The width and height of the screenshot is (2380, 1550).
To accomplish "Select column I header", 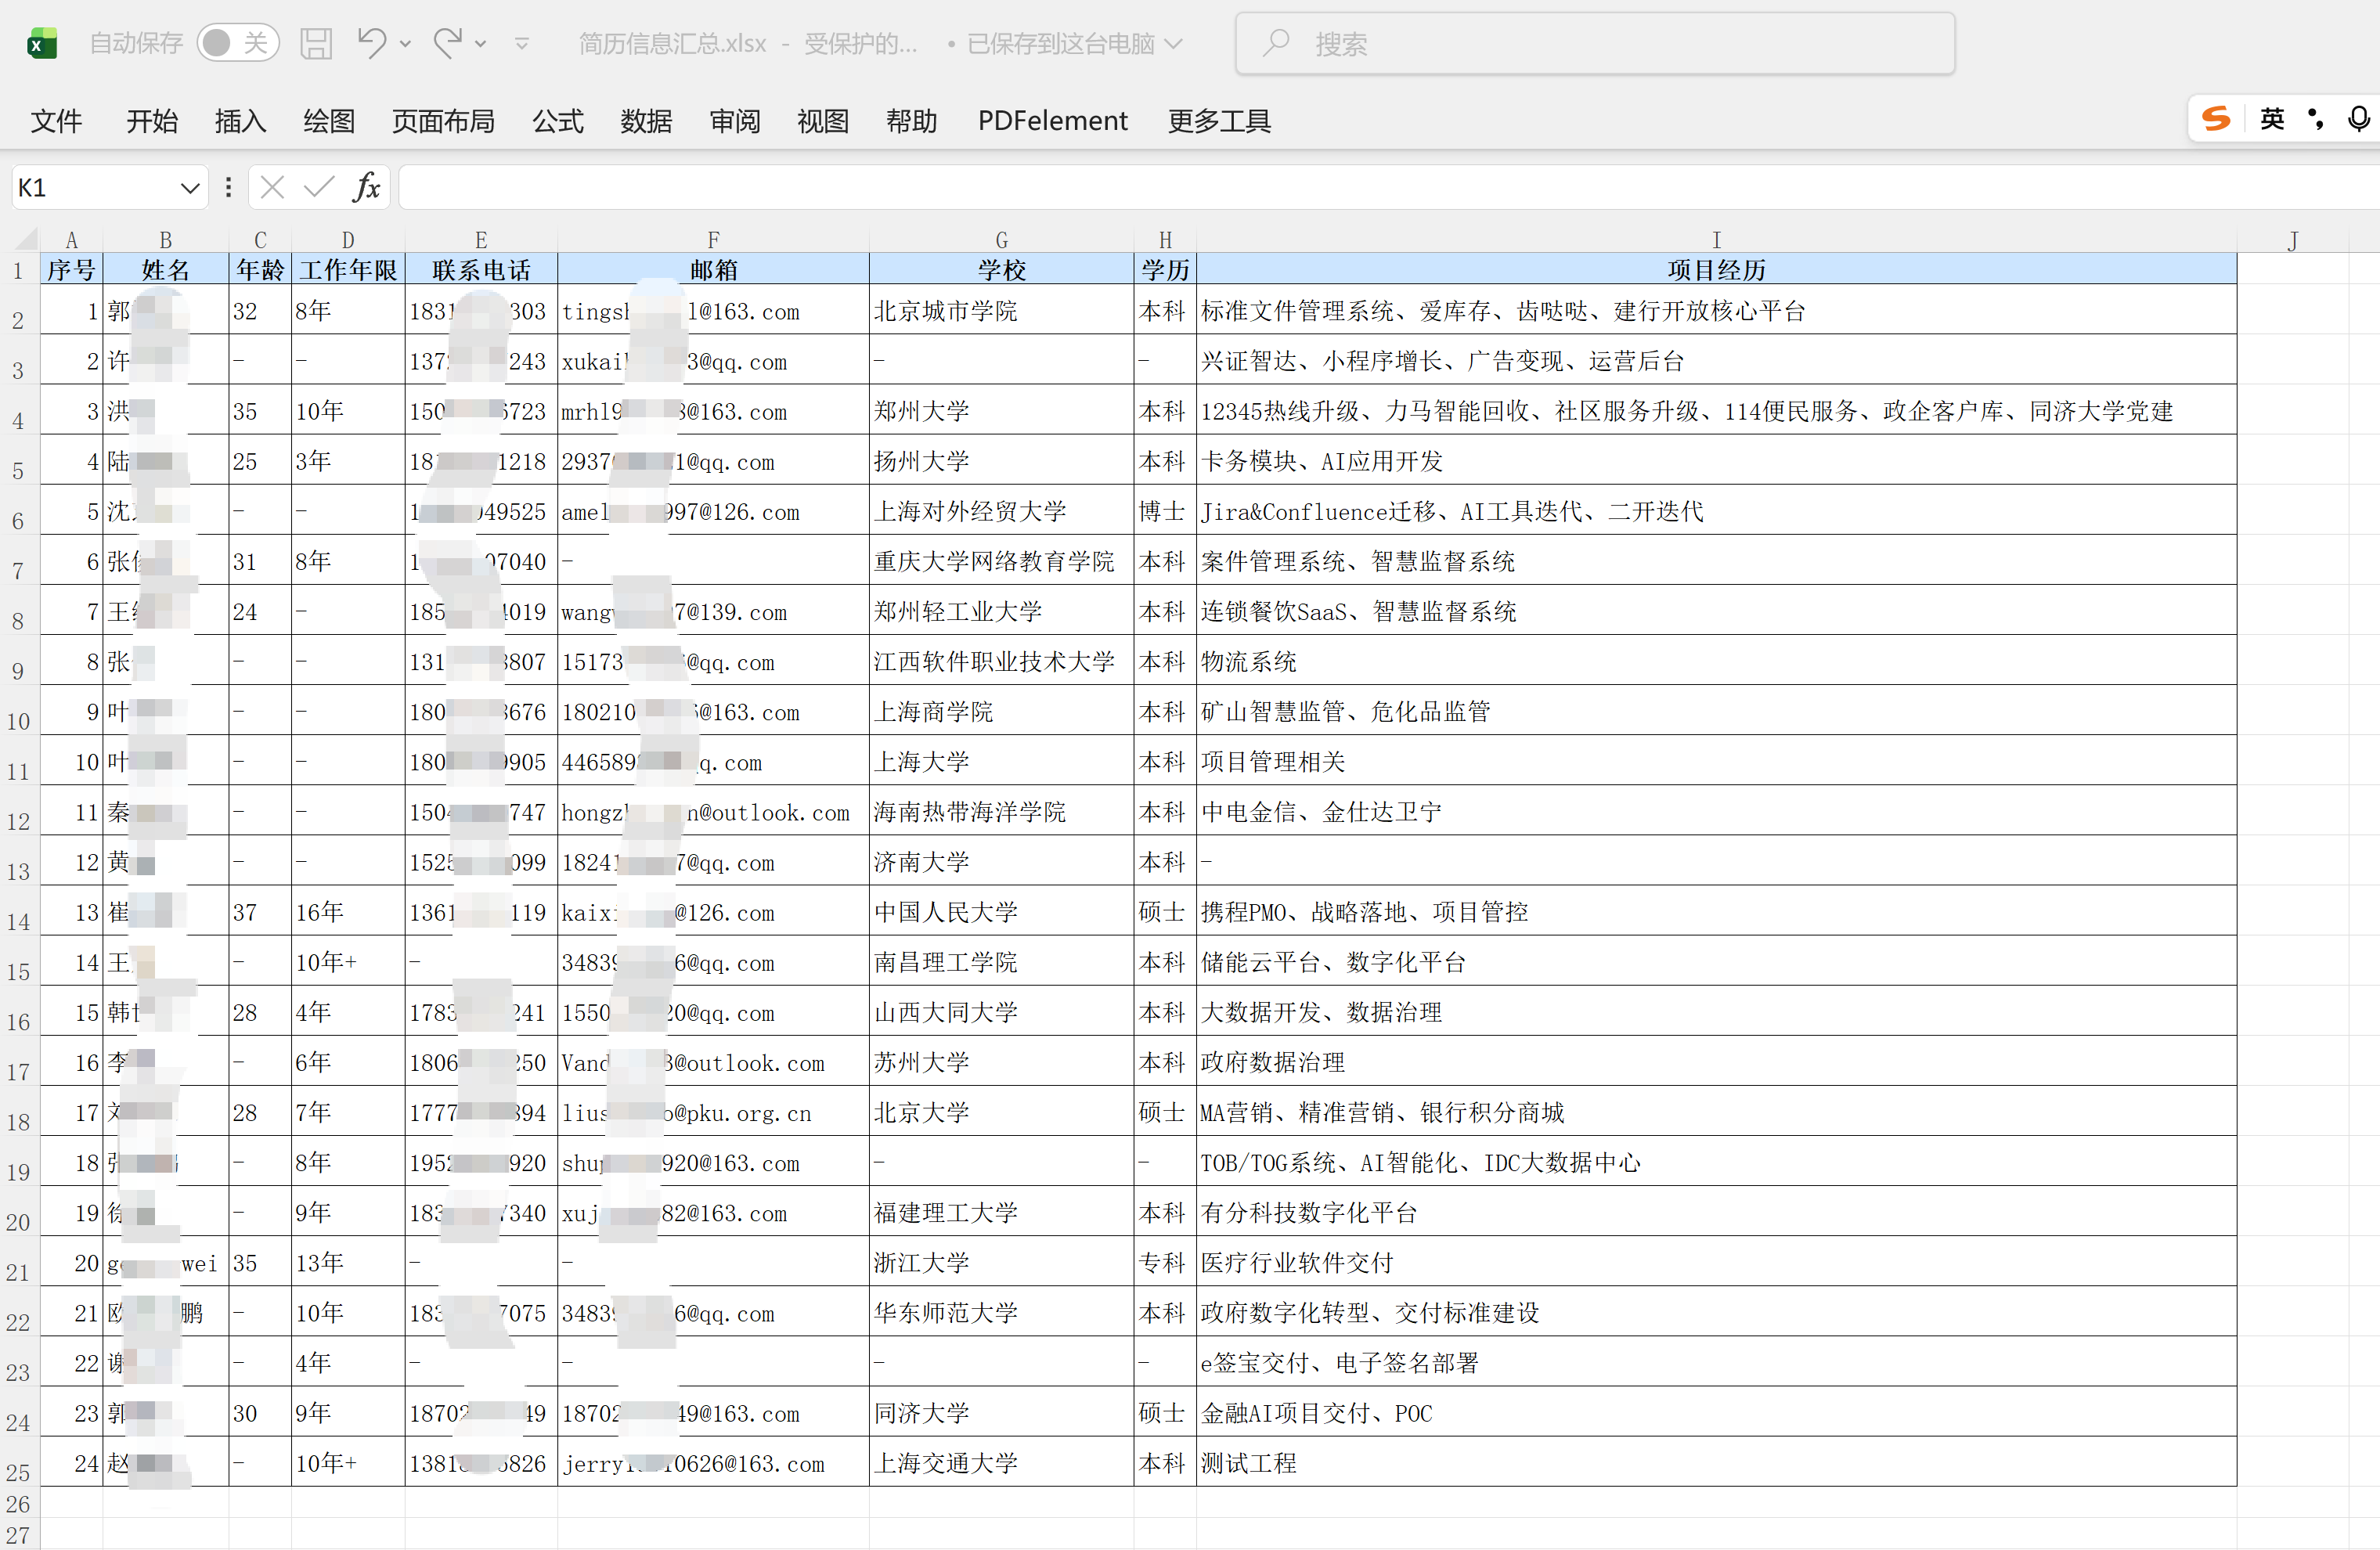I will click(x=1716, y=240).
